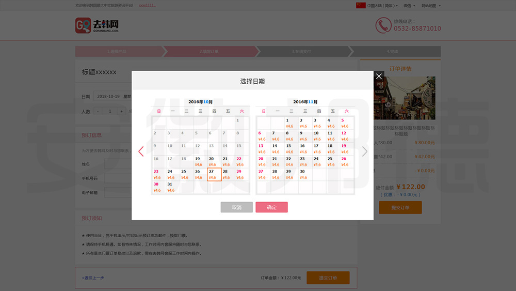Expand the 网站地图 dropdown
This screenshot has width=516, height=291.
pyautogui.click(x=430, y=6)
